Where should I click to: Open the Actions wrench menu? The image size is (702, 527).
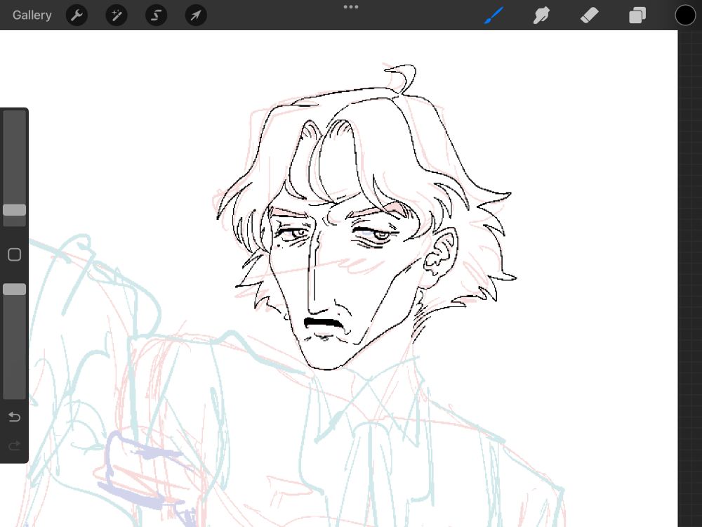pos(77,15)
